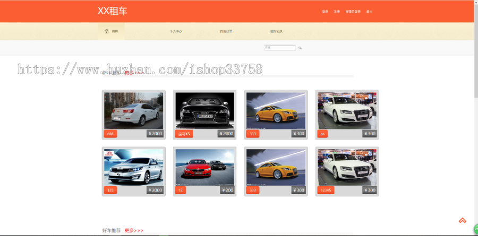Image resolution: width=478 pixels, height=236 pixels.
Task: Click the search magnifier icon
Action: (300, 48)
